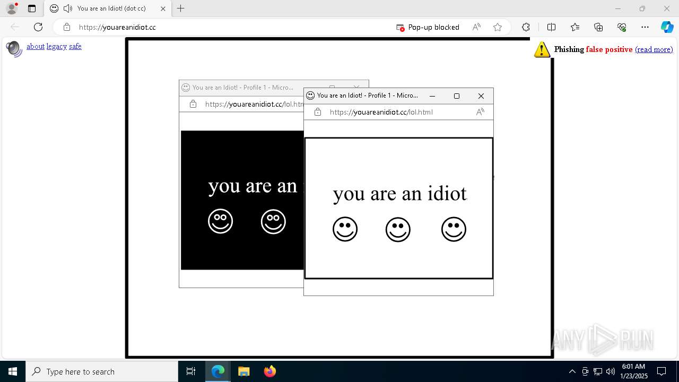Click the 'Type here to search' box
679x382 pixels.
(102, 371)
